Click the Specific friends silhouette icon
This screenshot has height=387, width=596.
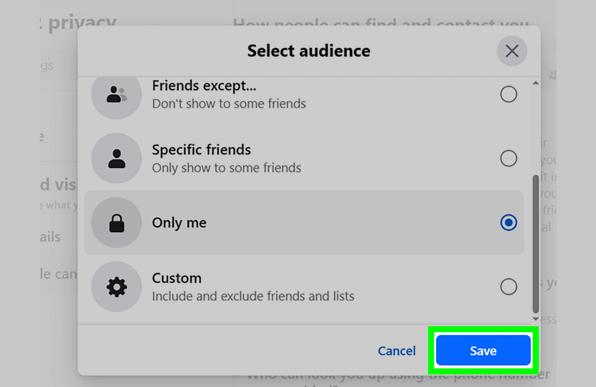116,158
